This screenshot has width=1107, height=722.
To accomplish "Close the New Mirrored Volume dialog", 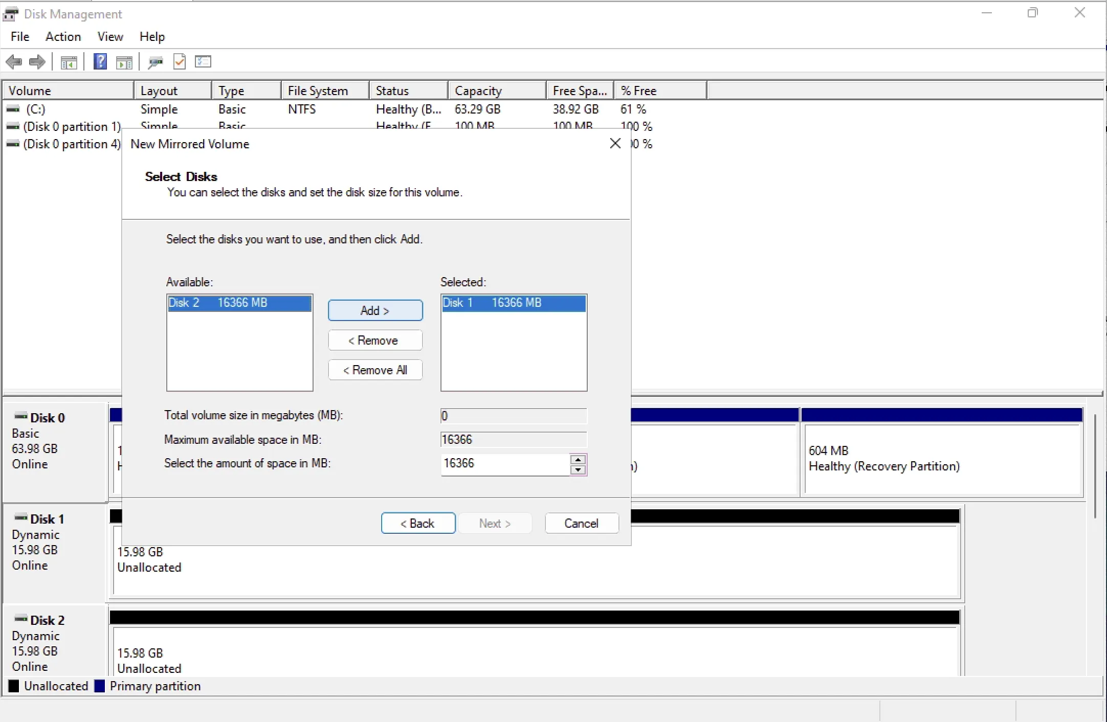I will [x=614, y=144].
